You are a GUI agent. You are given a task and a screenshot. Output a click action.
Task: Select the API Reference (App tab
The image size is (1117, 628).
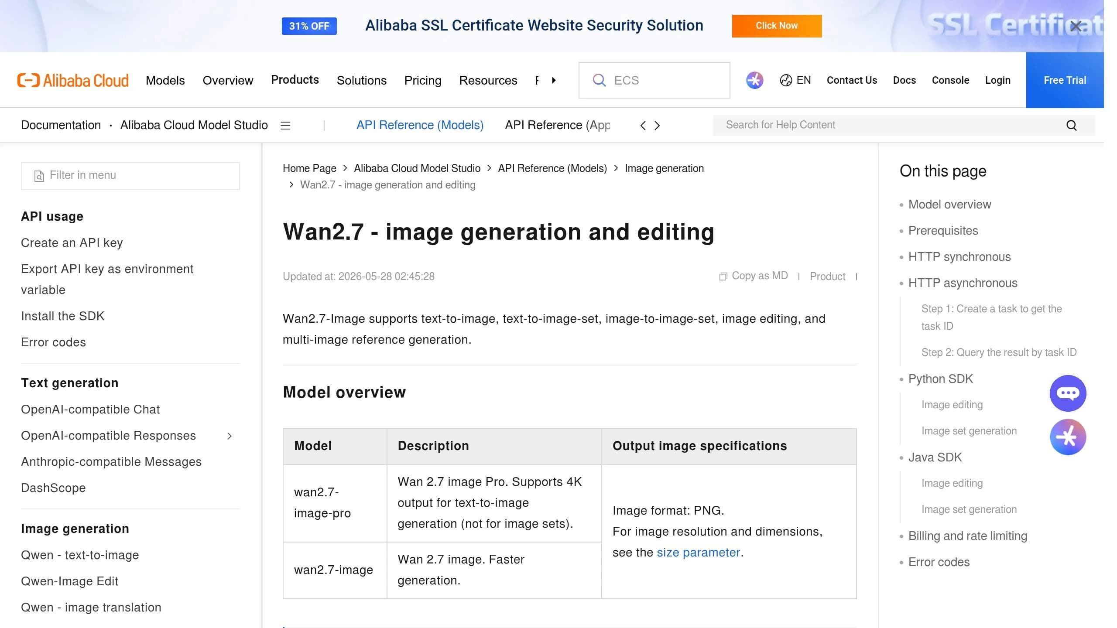coord(557,125)
